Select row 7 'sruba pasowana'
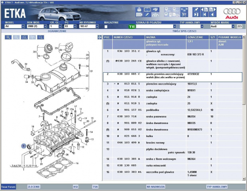247x191 pixels. pos(173,117)
